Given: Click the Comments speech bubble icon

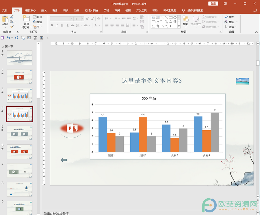Looking at the screenshot, I should tap(255, 10).
